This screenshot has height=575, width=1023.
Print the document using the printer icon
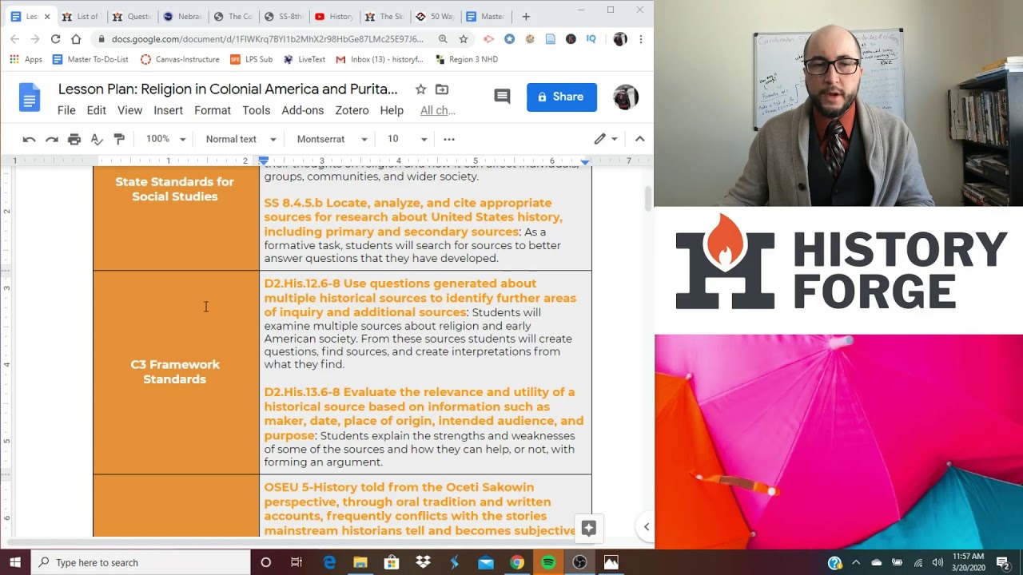(x=74, y=139)
